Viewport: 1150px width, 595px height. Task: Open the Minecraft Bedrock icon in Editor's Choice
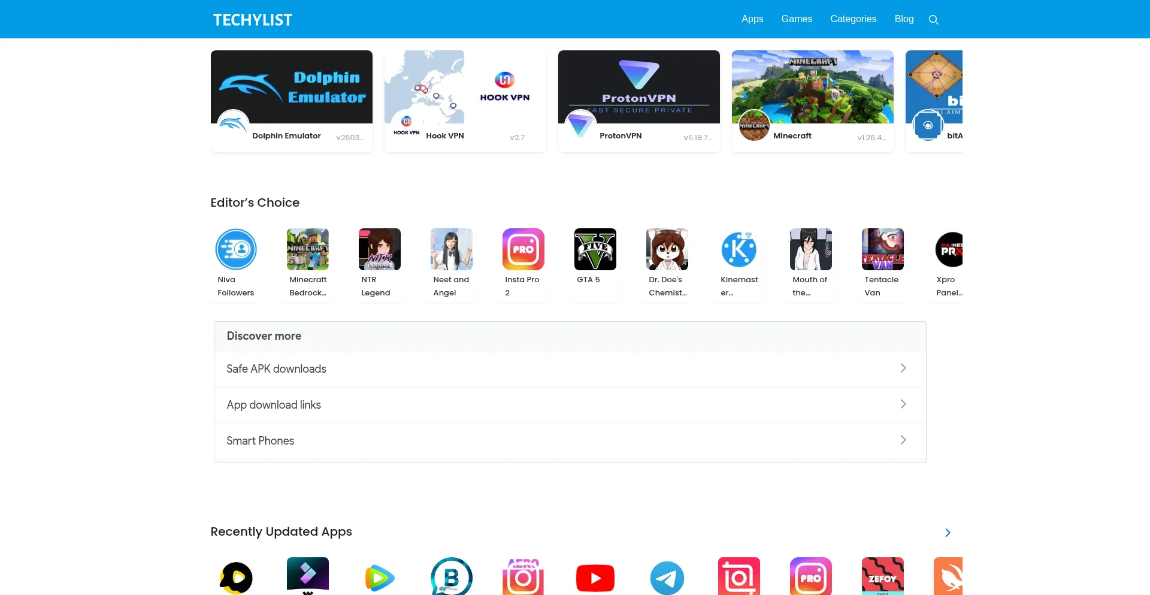[308, 249]
